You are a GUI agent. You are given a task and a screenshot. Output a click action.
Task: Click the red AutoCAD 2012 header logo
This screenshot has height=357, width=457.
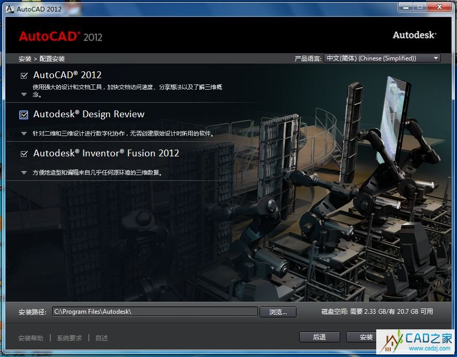pyautogui.click(x=60, y=36)
